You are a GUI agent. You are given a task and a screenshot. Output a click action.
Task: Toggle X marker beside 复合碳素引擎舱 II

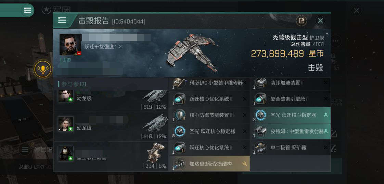click(x=325, y=99)
